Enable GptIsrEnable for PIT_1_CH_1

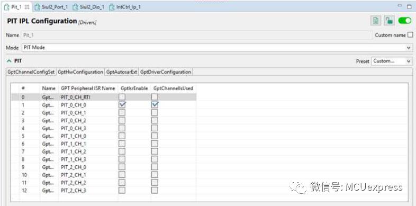click(x=122, y=144)
